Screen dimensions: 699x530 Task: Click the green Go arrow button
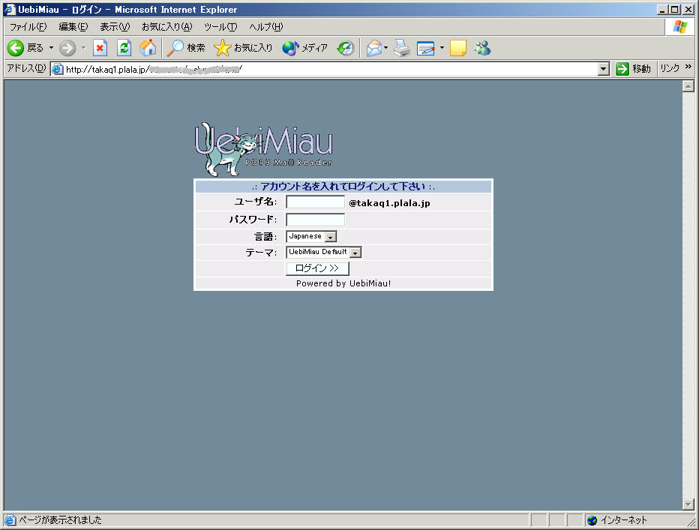[622, 69]
